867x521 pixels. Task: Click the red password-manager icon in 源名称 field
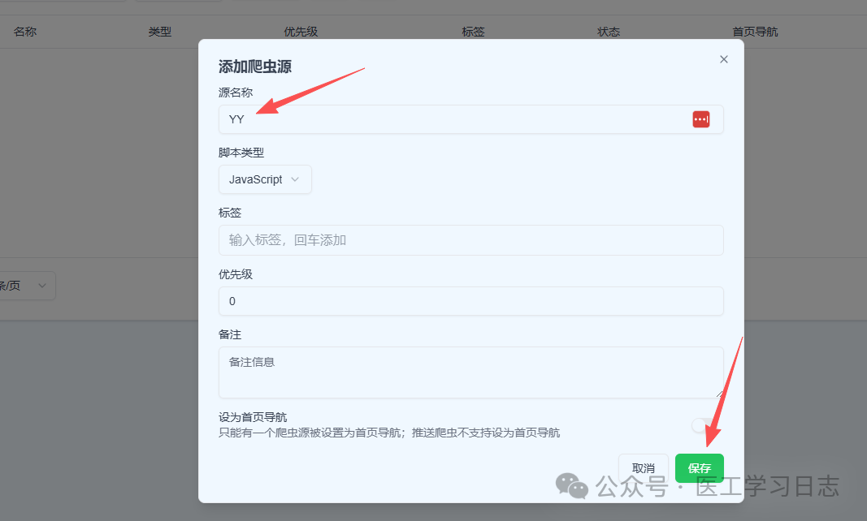(700, 118)
